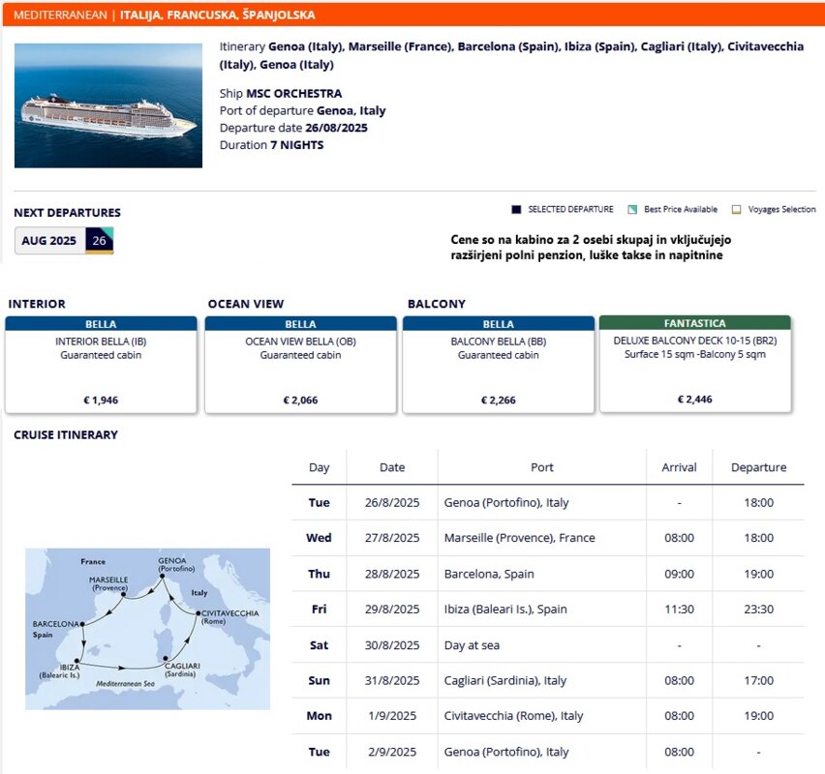The width and height of the screenshot is (825, 774).
Task: Click the 1/9/2025 date cell
Action: click(x=392, y=716)
